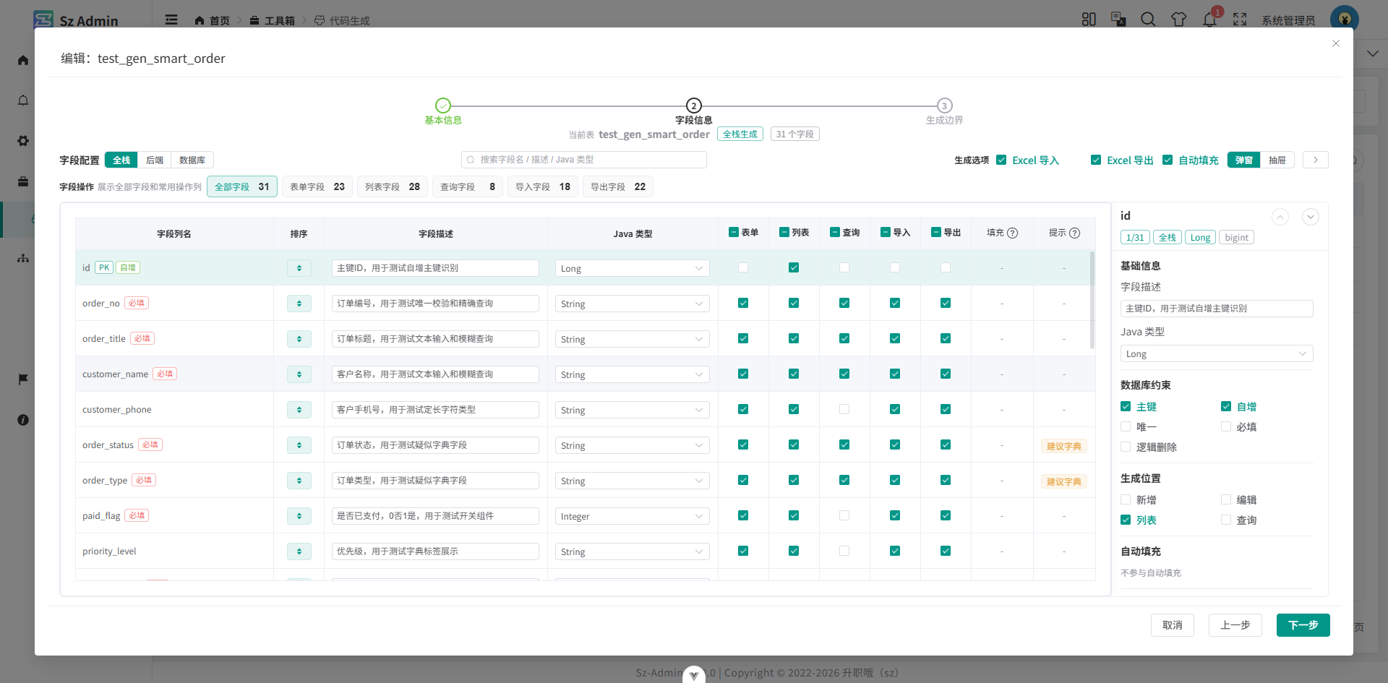Toggle 逻辑删除 constraint checkbox

point(1126,447)
